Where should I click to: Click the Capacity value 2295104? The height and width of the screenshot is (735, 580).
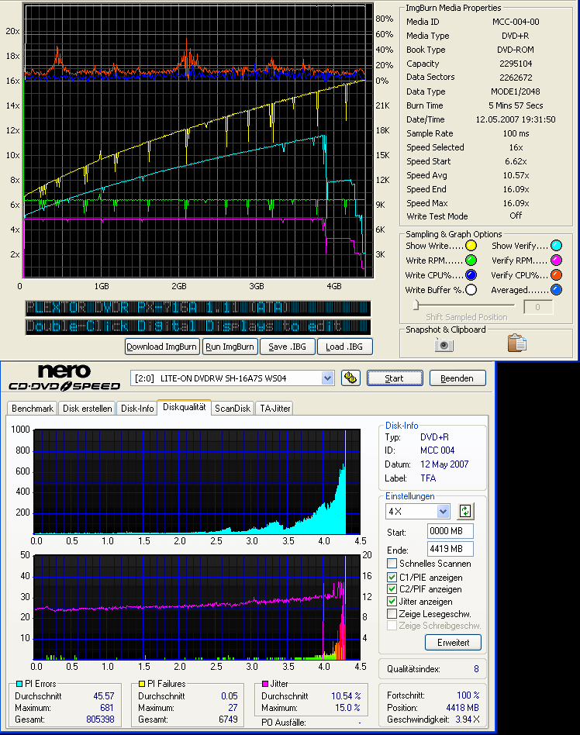coord(516,64)
